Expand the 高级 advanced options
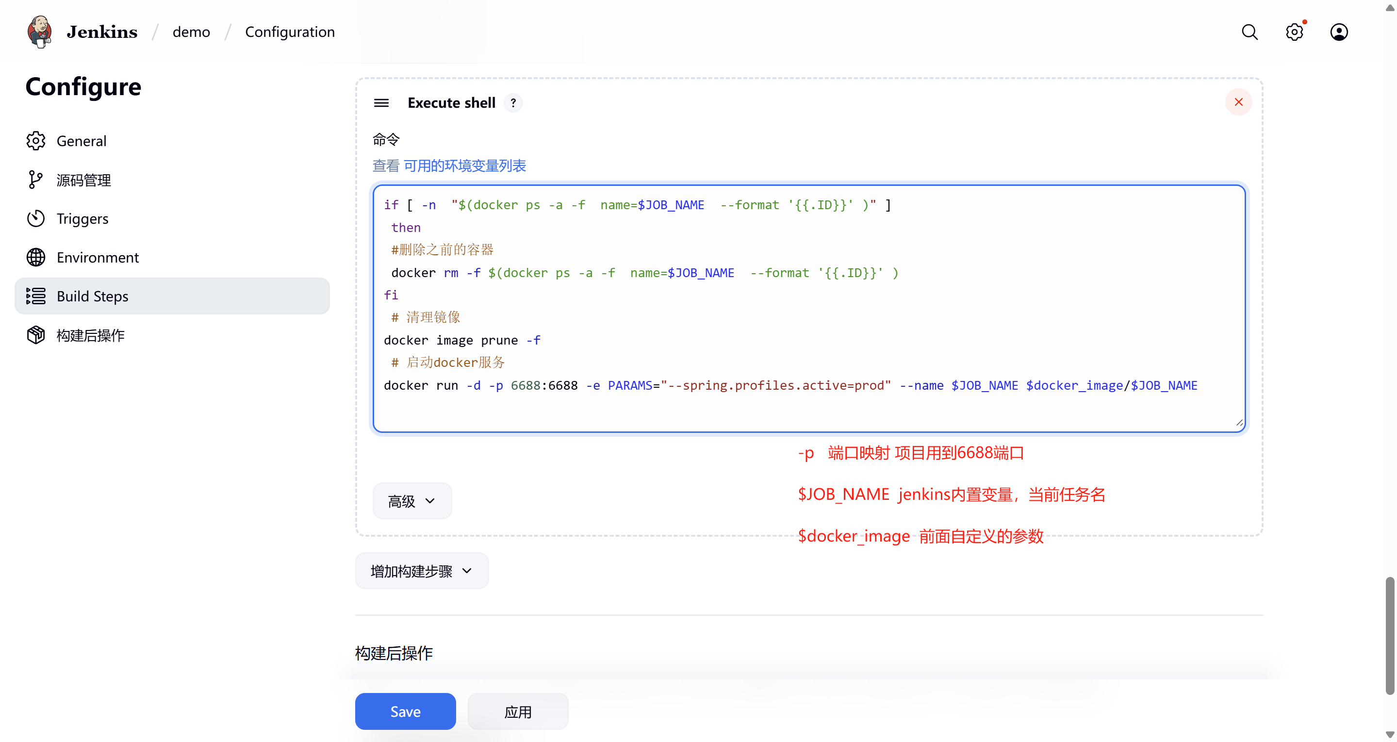Viewport: 1397px width, 742px height. [411, 501]
